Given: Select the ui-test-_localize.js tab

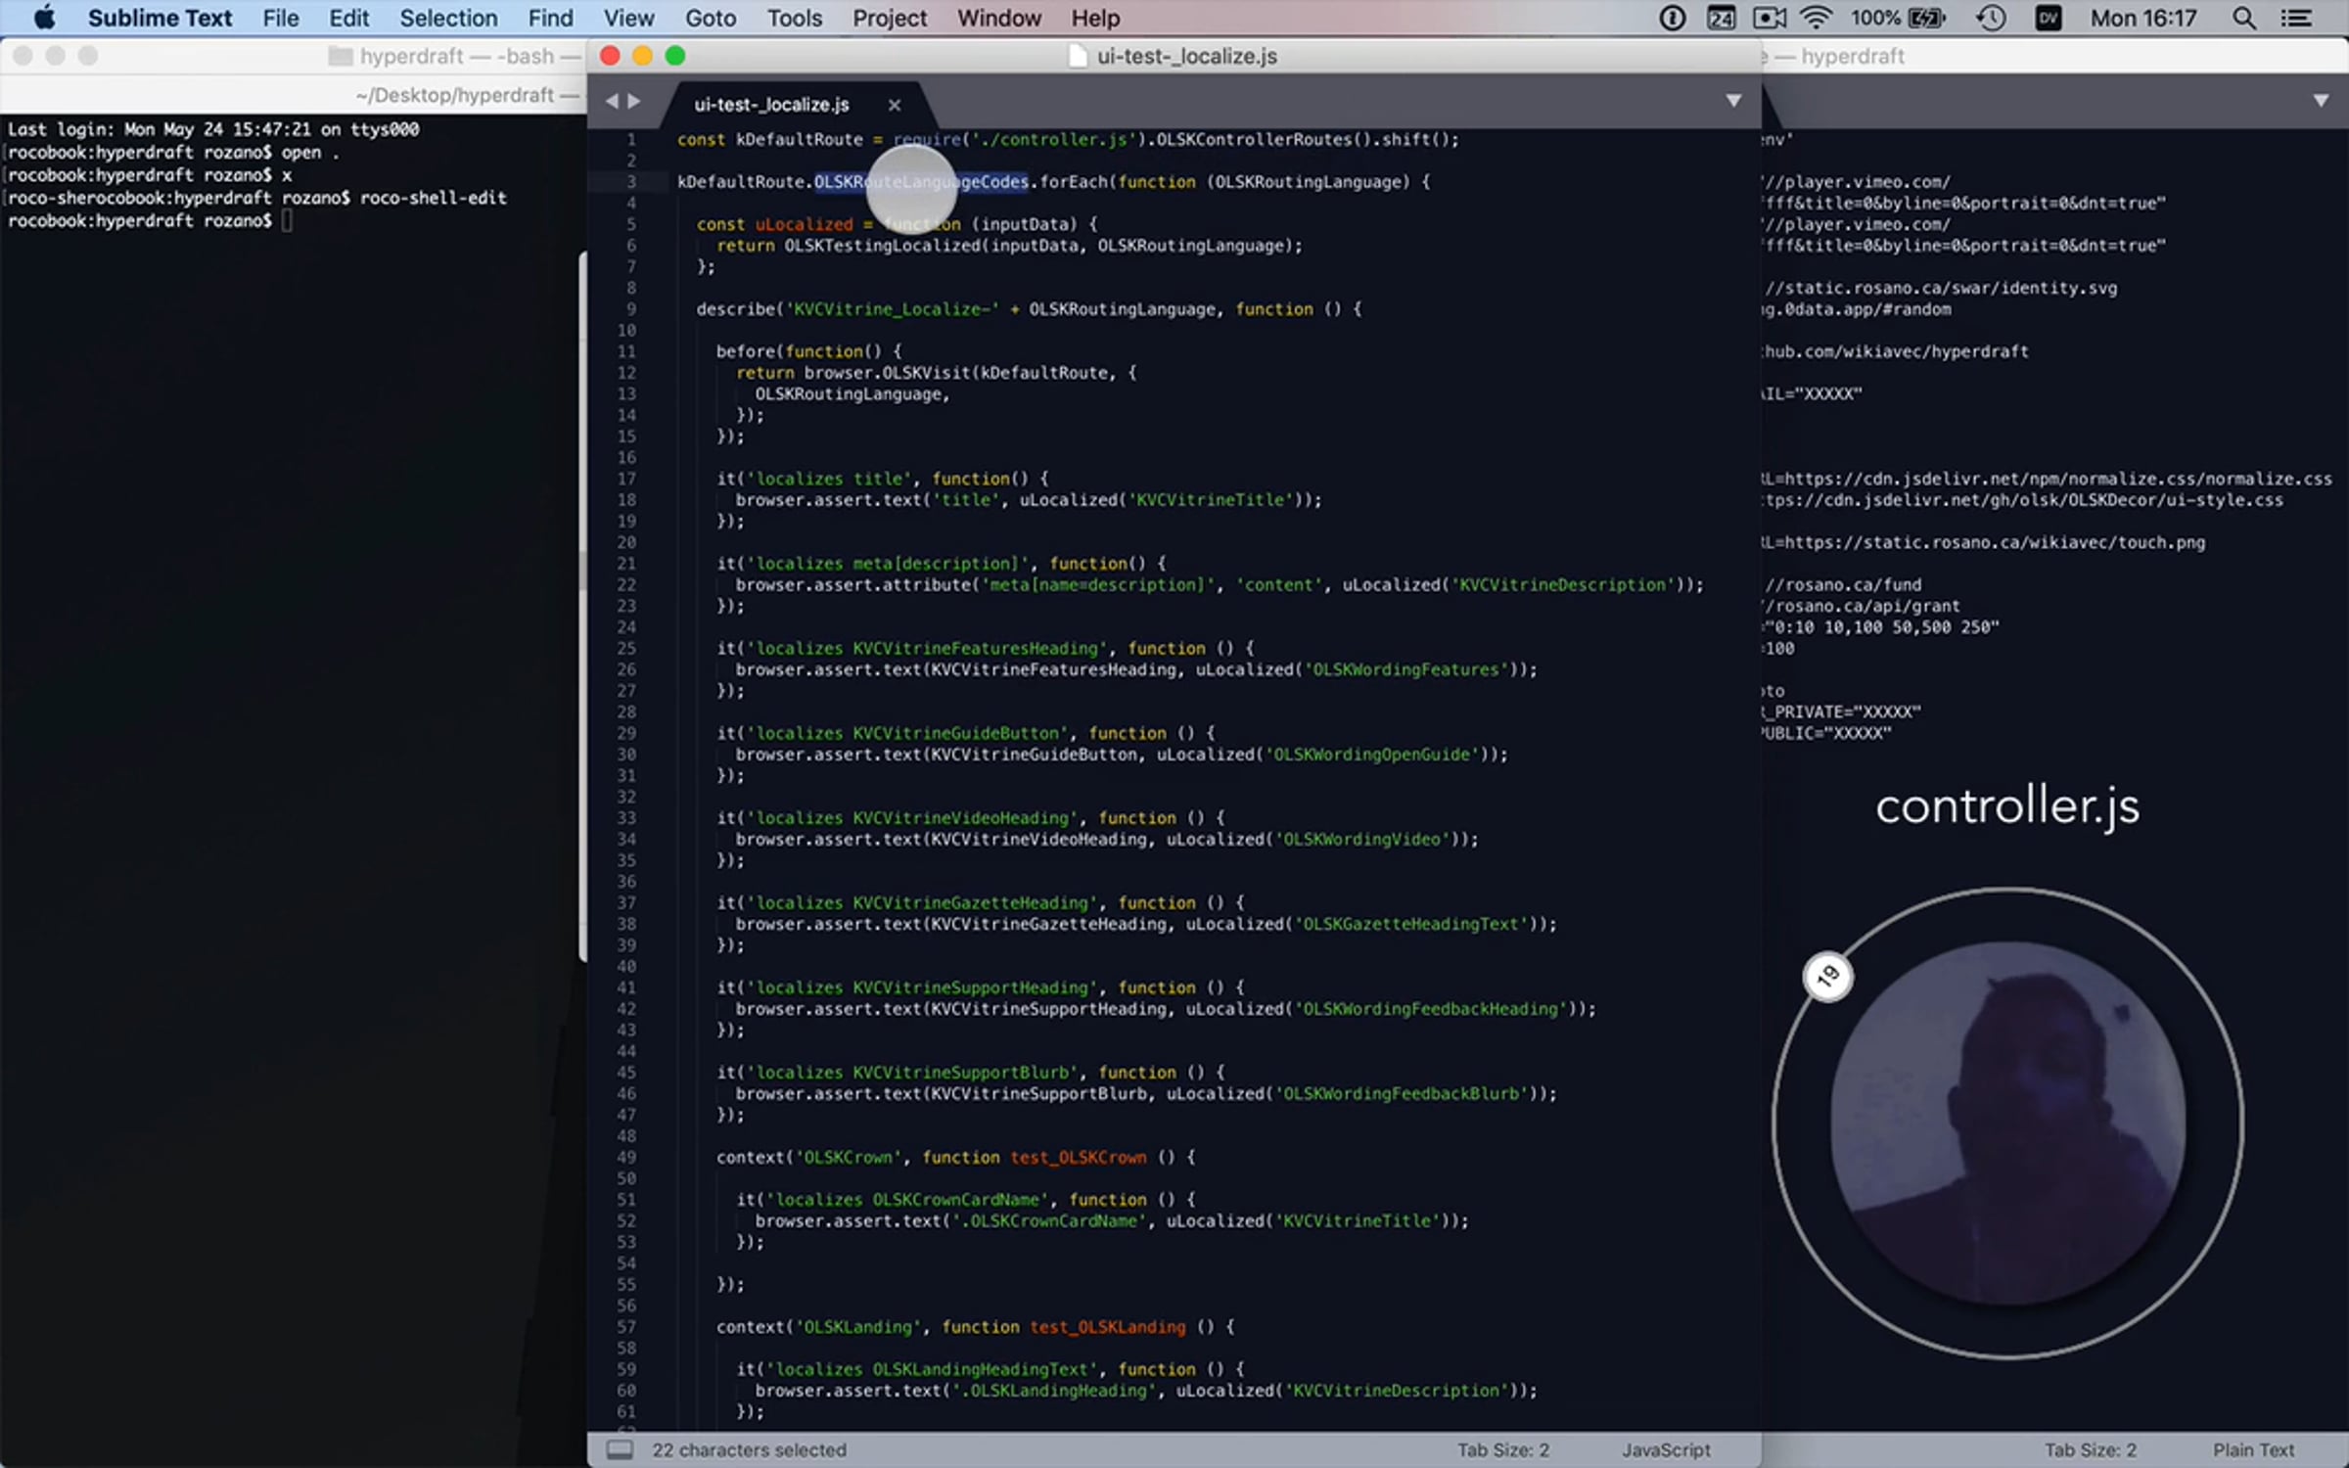Looking at the screenshot, I should 772,105.
